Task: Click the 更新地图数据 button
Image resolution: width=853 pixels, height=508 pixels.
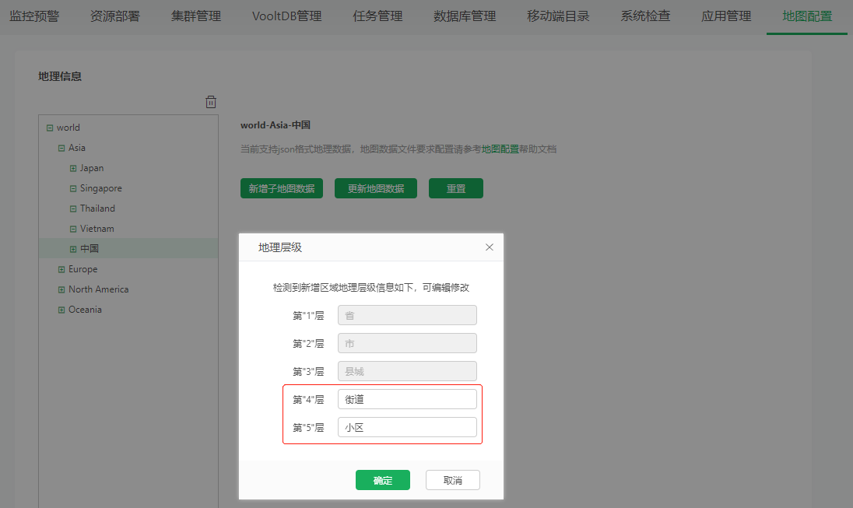Action: click(376, 188)
